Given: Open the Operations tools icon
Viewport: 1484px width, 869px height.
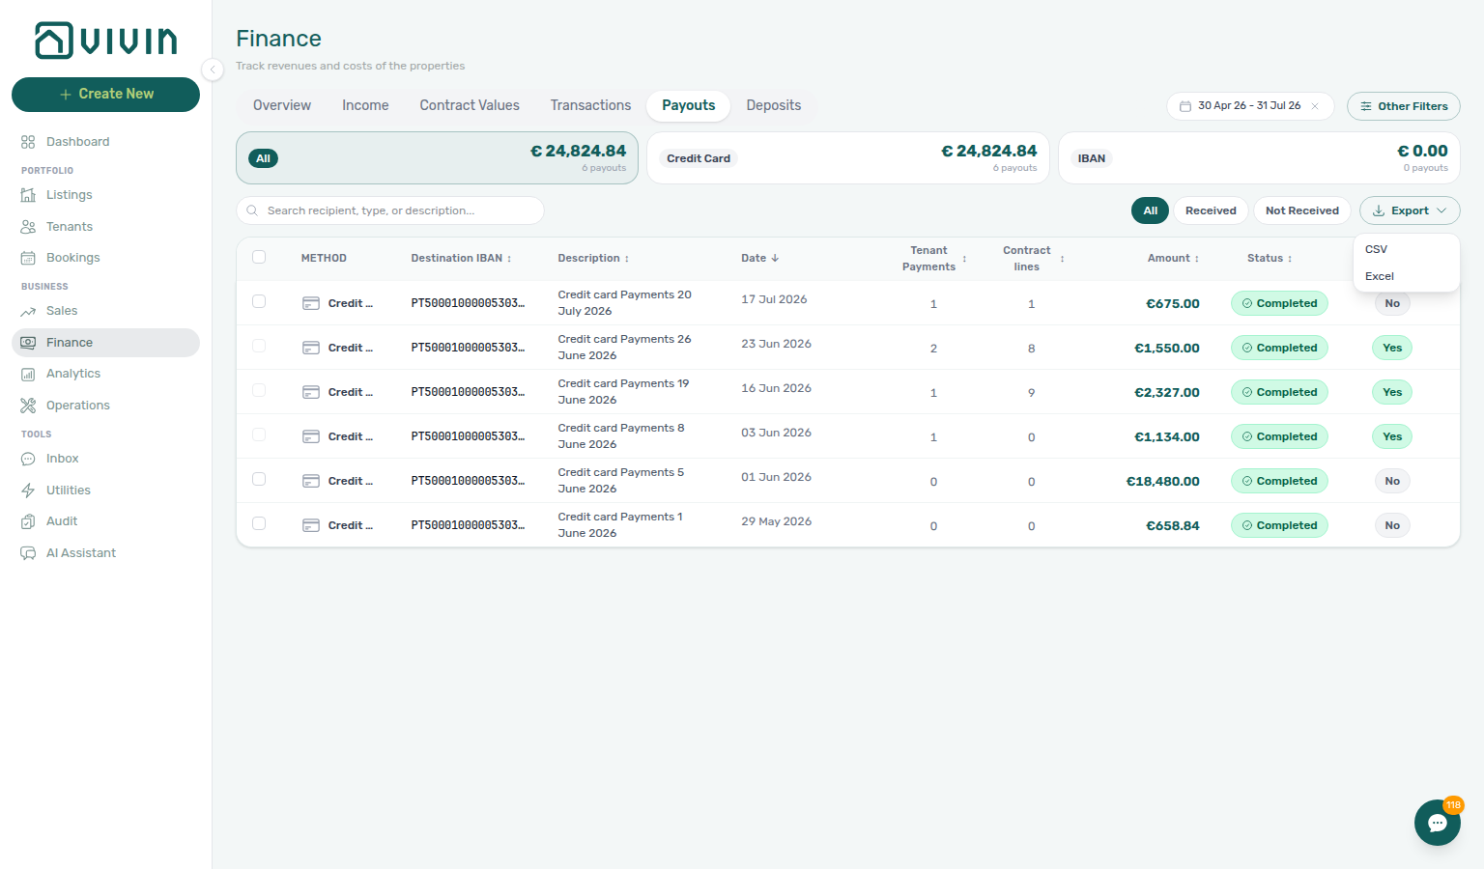Looking at the screenshot, I should tap(28, 406).
